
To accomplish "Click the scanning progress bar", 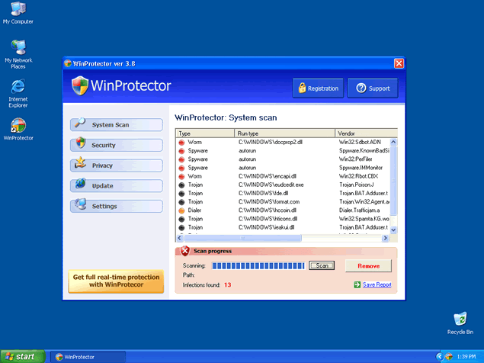I will pyautogui.click(x=258, y=265).
